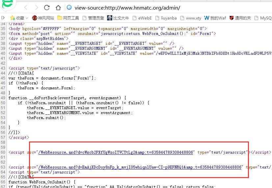Open the liuyanba bookmark
The image size is (272, 188).
166,18
